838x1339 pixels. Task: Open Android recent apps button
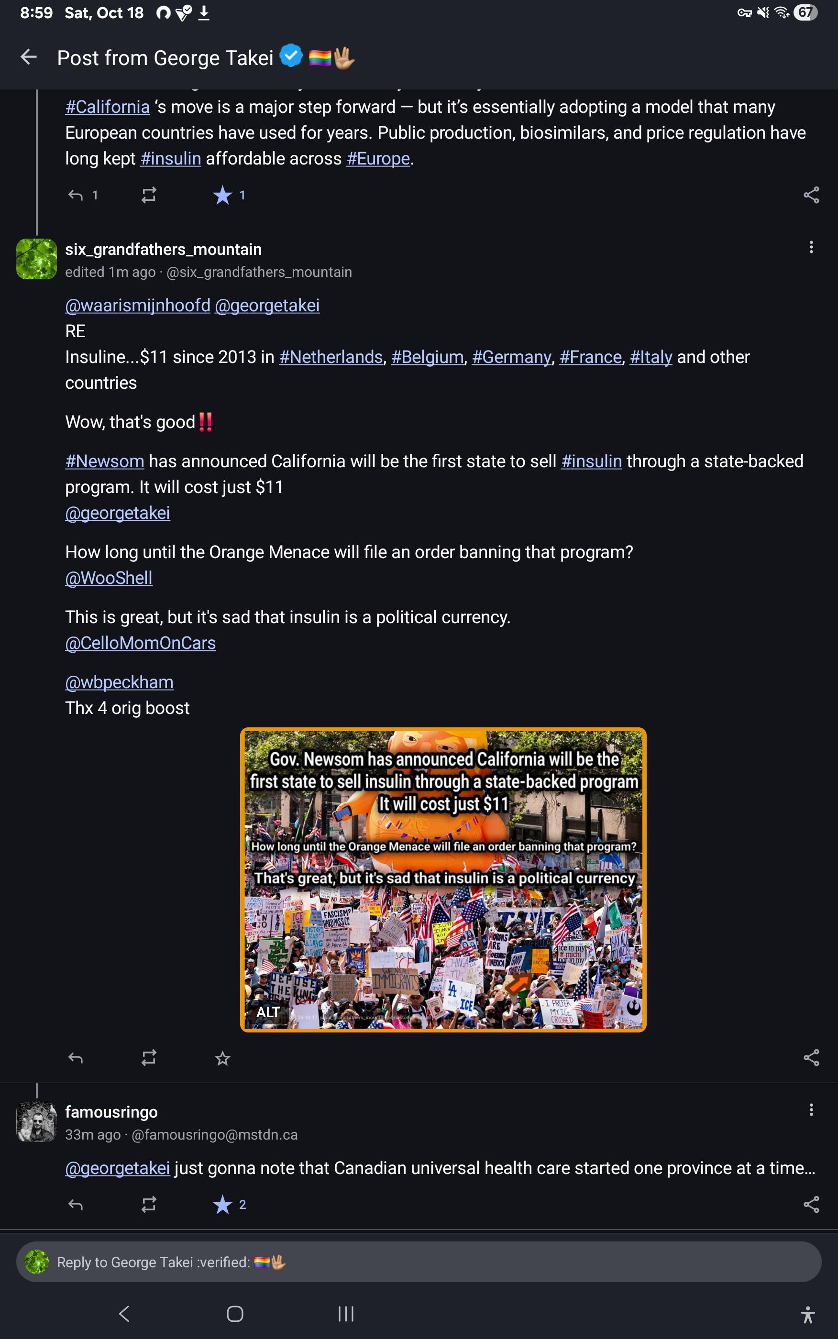(346, 1314)
